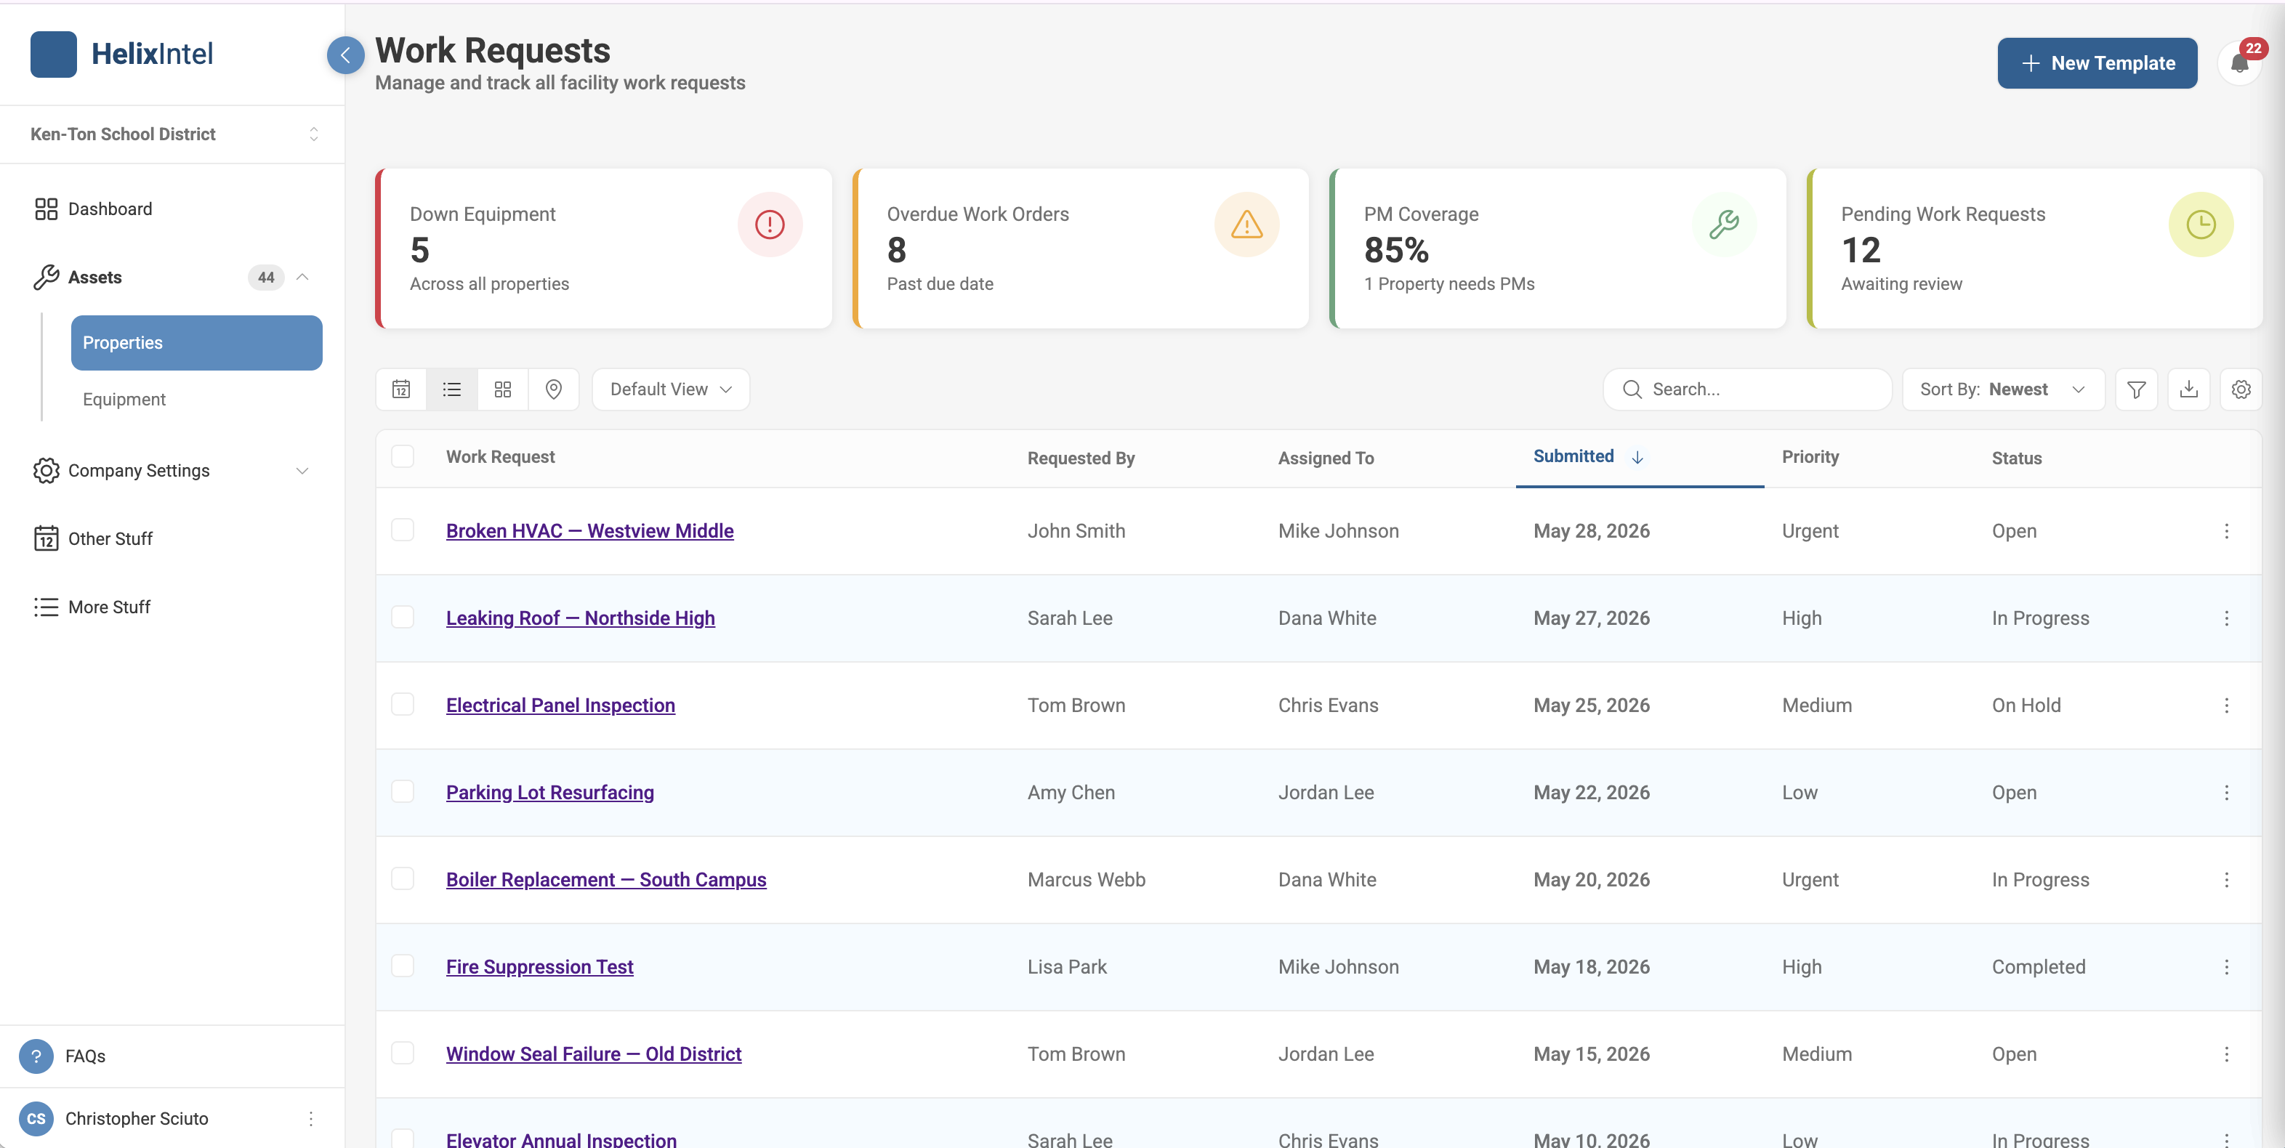Click the Status column header
The image size is (2285, 1148).
(2016, 458)
